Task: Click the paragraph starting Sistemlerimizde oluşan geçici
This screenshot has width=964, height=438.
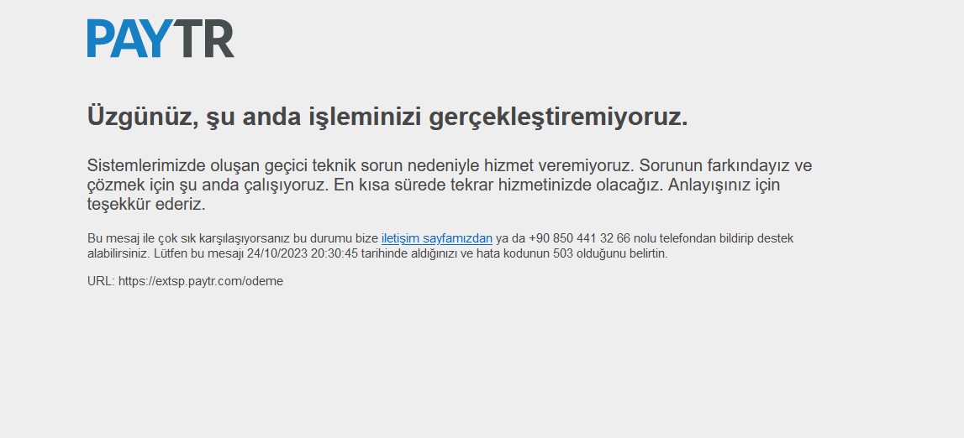Action: coord(450,185)
